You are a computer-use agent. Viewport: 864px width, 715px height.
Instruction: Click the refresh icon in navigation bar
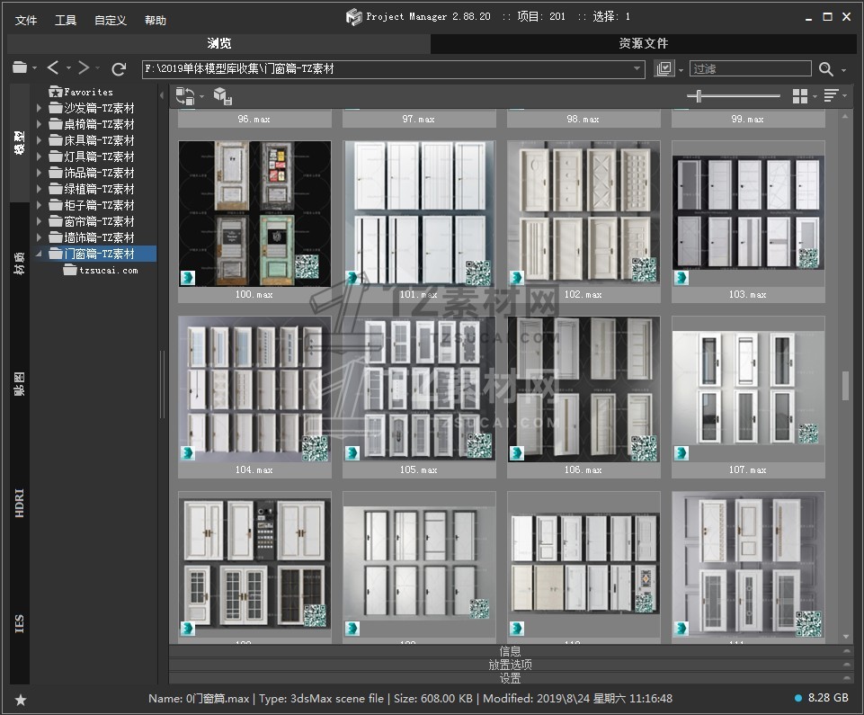click(119, 68)
